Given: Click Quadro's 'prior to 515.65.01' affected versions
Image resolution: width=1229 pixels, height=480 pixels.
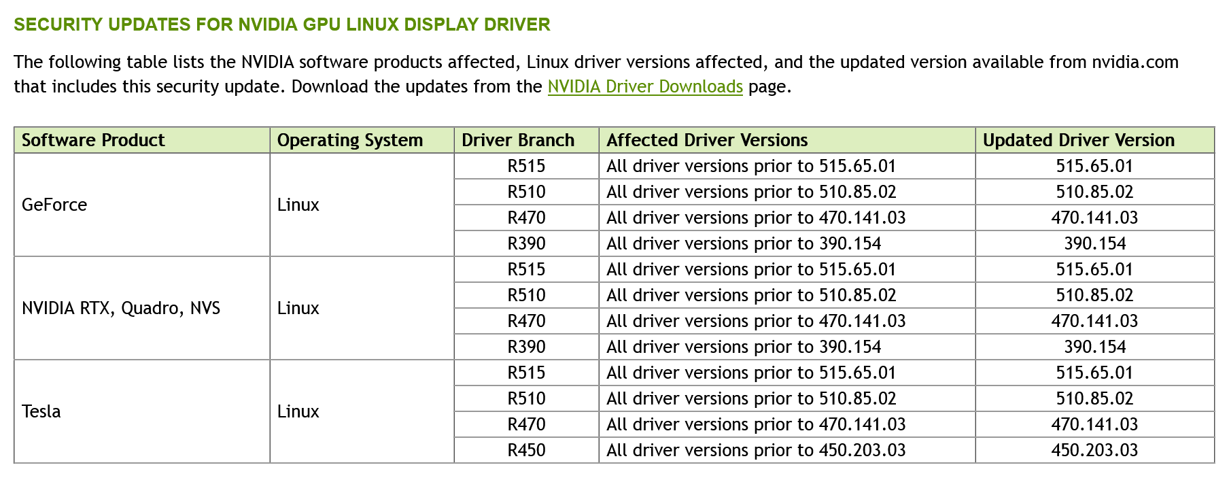Looking at the screenshot, I should coord(787,269).
